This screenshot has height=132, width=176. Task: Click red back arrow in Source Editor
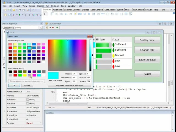pos(53,28)
